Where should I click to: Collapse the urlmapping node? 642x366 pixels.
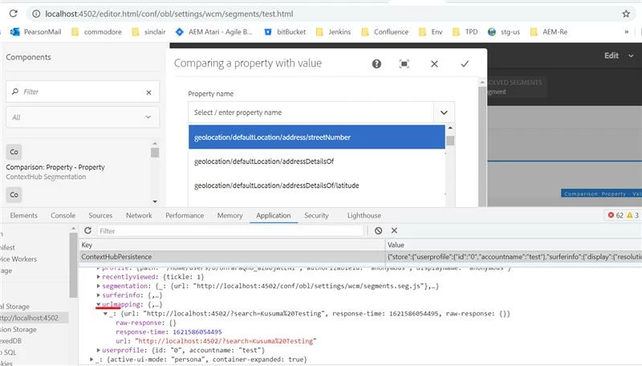click(x=99, y=304)
